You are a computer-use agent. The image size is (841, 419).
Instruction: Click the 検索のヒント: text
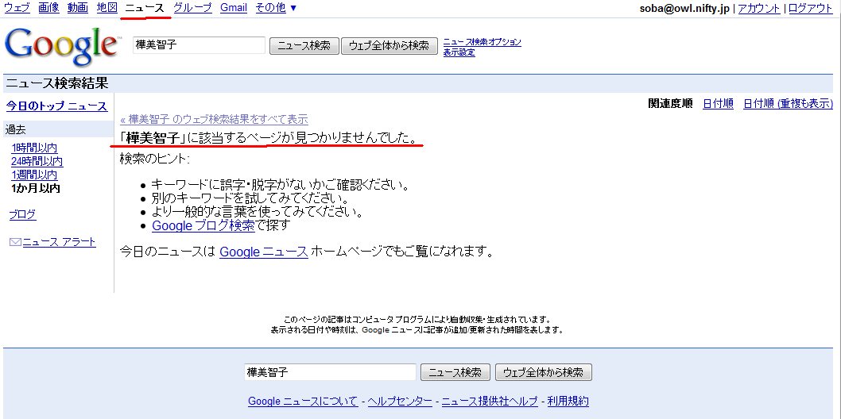(x=154, y=159)
